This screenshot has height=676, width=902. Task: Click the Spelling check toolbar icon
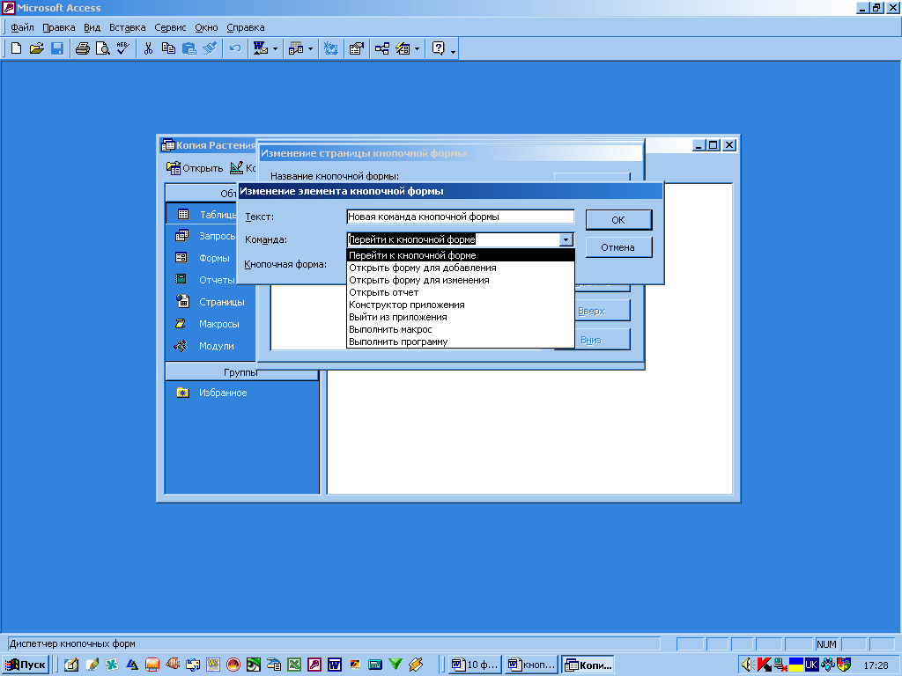123,49
